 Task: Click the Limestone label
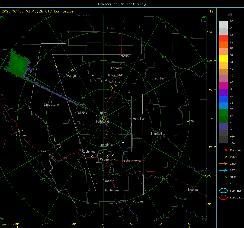(x=51, y=105)
